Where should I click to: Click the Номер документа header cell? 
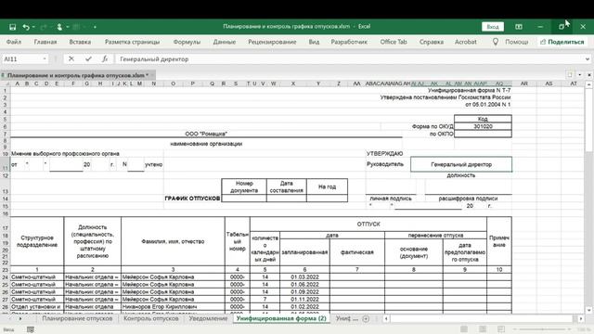pos(244,186)
